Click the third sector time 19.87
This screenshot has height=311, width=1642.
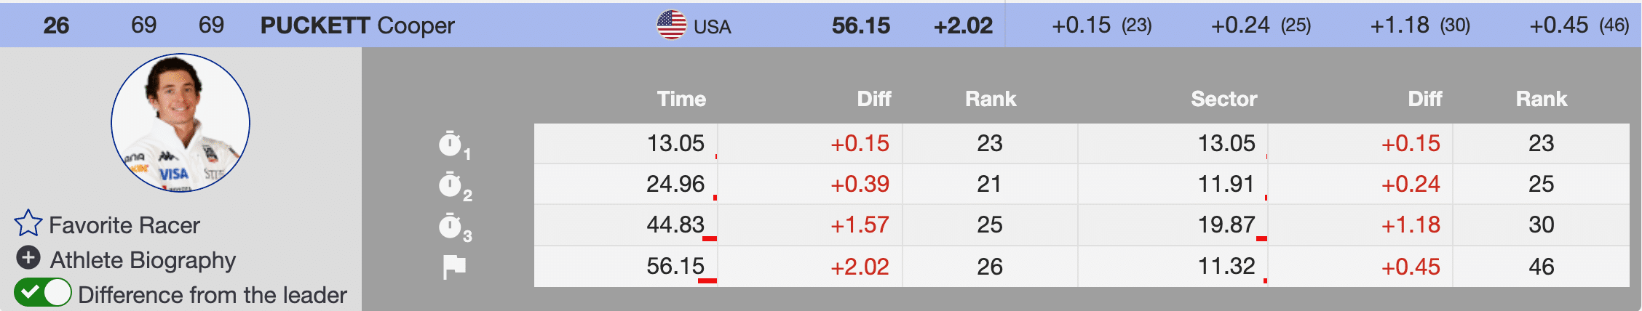(x=1226, y=225)
